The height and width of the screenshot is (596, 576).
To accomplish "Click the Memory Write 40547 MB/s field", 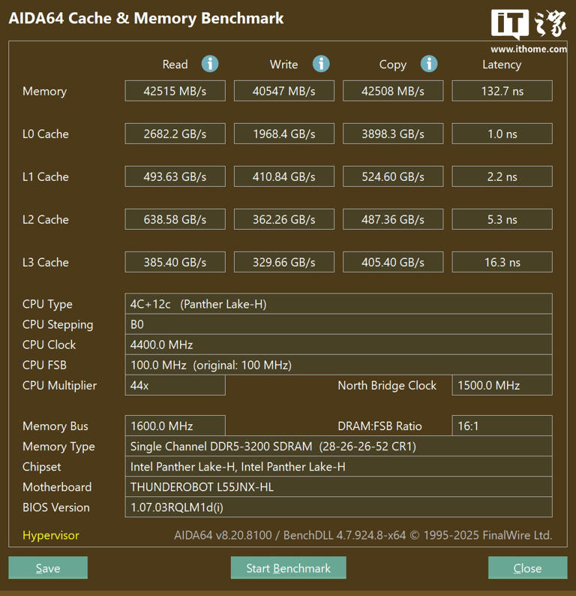I will [x=283, y=91].
